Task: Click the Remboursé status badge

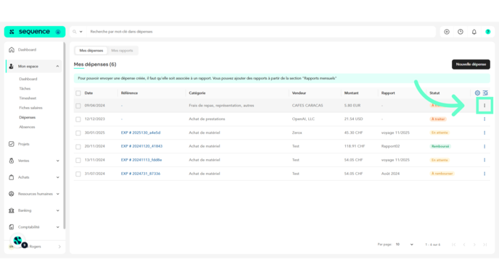Action: (440, 146)
